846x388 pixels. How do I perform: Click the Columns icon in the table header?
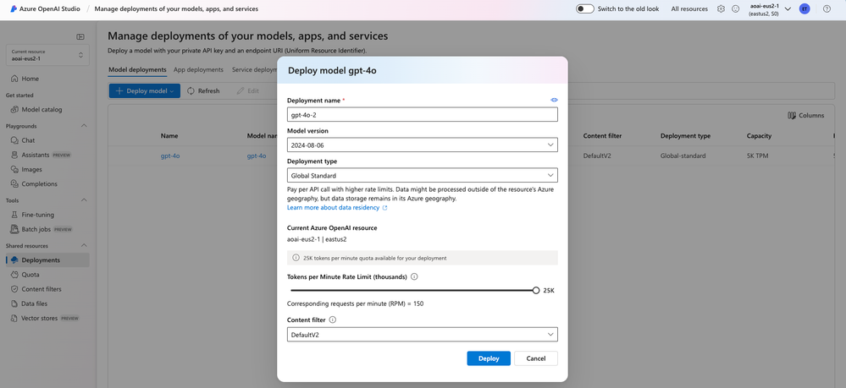792,115
